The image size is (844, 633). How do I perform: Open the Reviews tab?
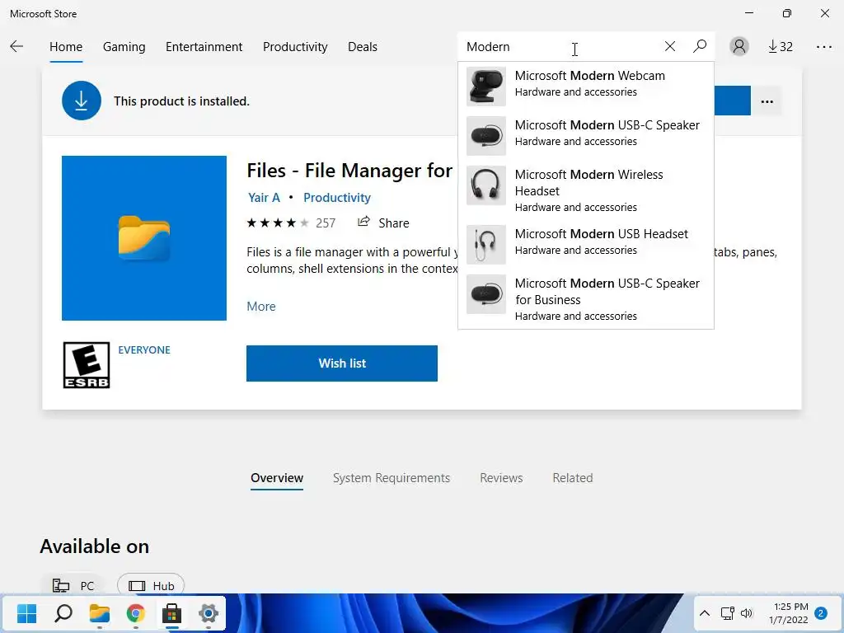click(501, 478)
